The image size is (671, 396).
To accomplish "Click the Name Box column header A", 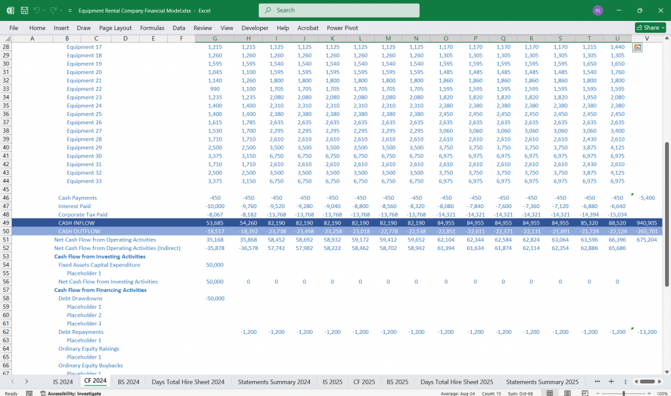I will pos(32,39).
